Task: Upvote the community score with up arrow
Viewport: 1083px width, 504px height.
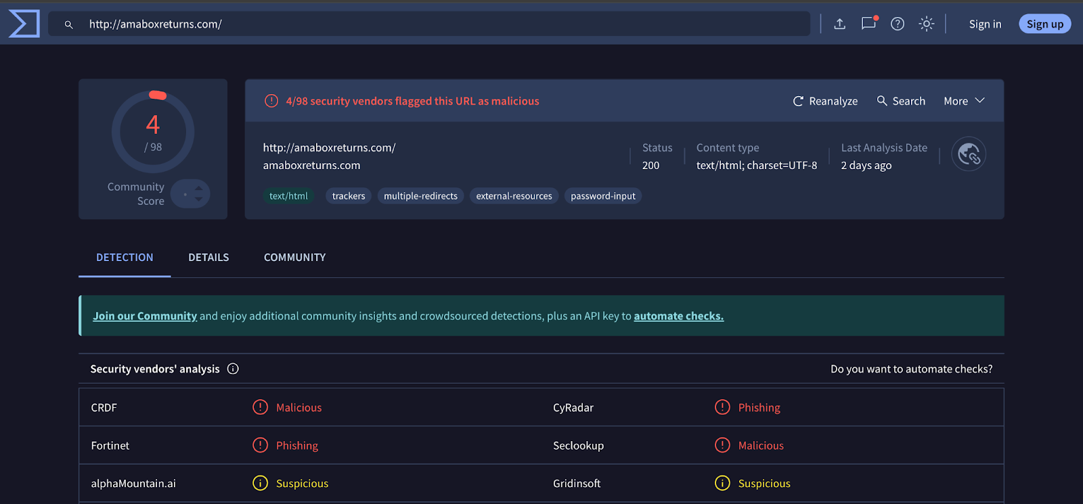Action: pyautogui.click(x=198, y=189)
